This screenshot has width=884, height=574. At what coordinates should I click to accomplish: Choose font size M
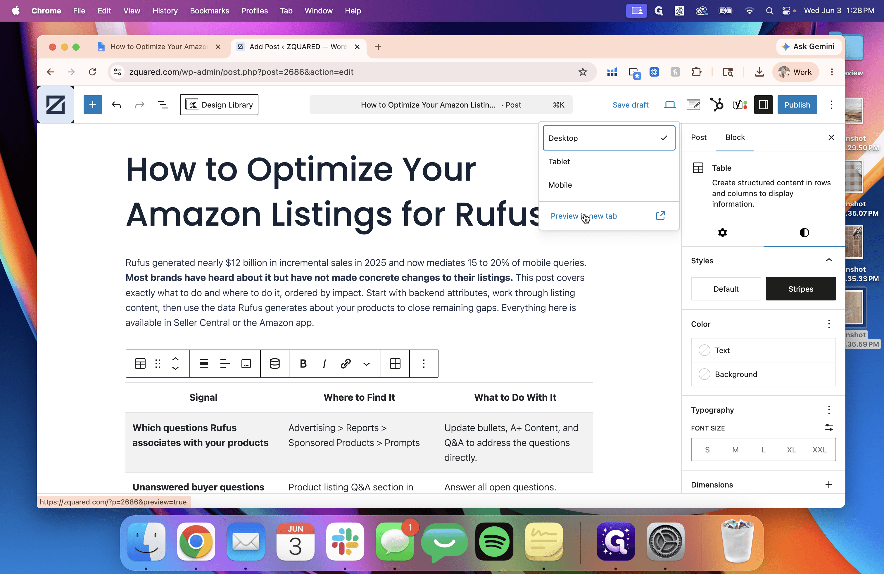click(x=735, y=449)
